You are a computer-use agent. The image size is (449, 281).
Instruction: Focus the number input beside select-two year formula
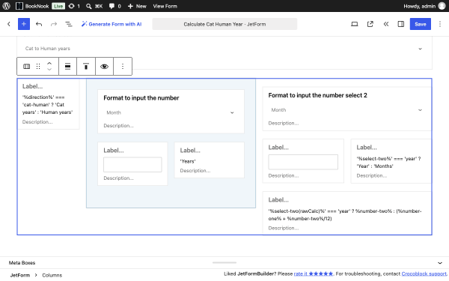point(303,162)
